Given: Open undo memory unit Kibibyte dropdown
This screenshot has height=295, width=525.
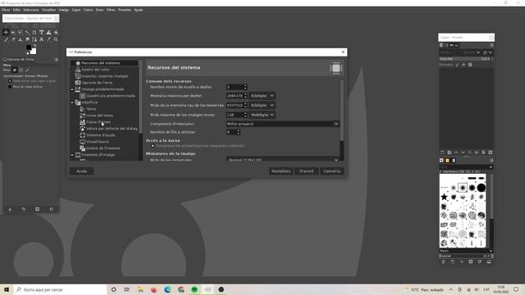Looking at the screenshot, I should point(262,96).
